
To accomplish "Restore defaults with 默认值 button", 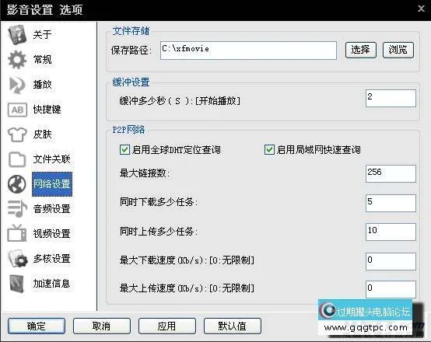I will [233, 326].
